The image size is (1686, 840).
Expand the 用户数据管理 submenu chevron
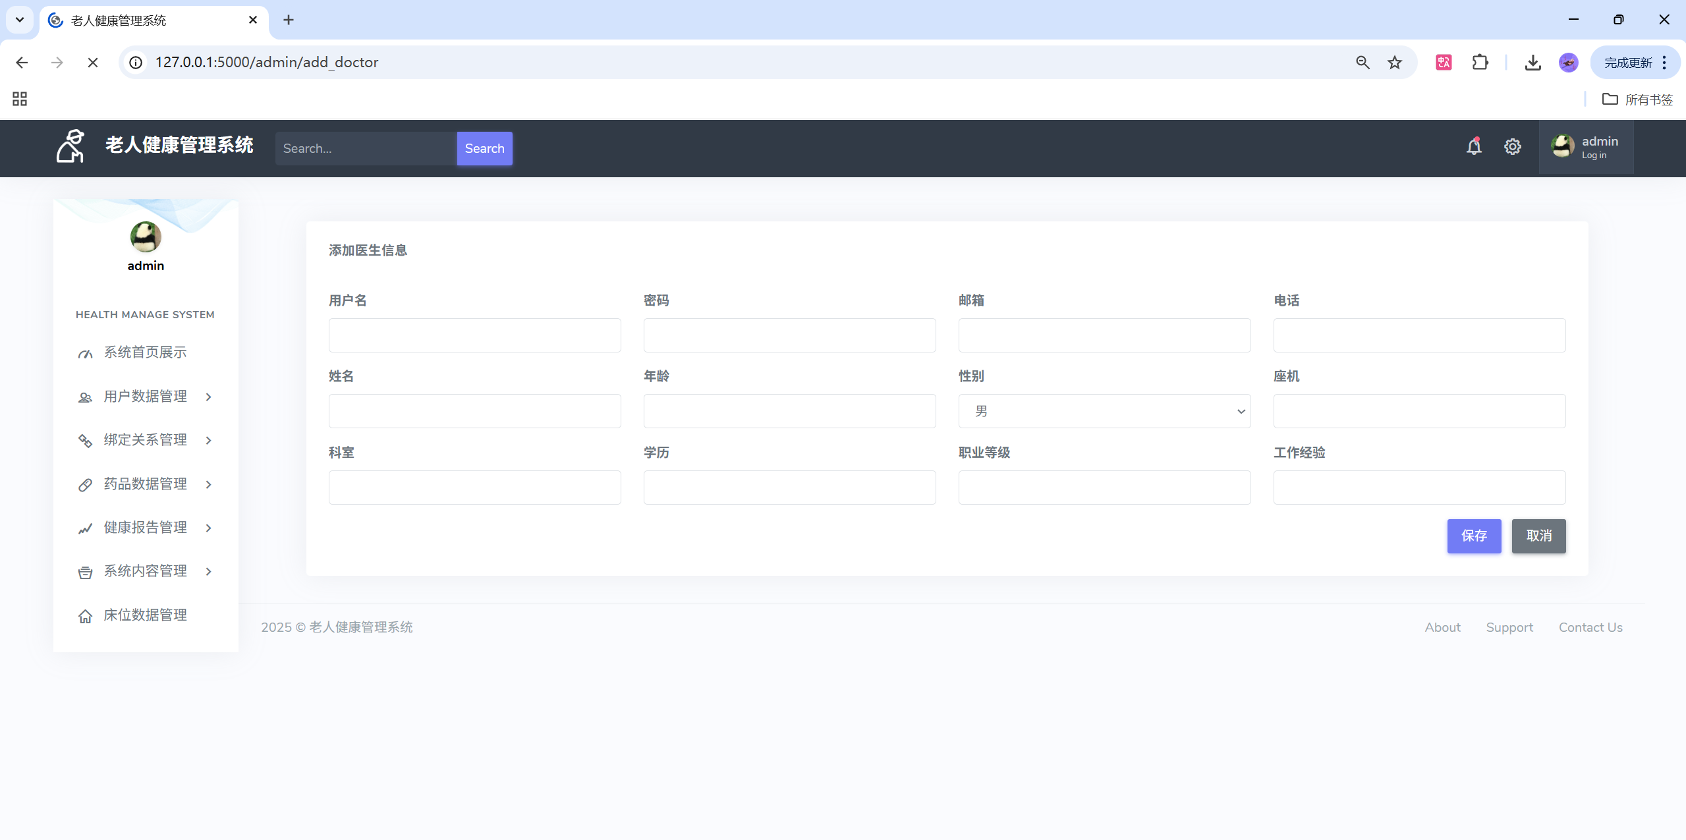coord(209,397)
